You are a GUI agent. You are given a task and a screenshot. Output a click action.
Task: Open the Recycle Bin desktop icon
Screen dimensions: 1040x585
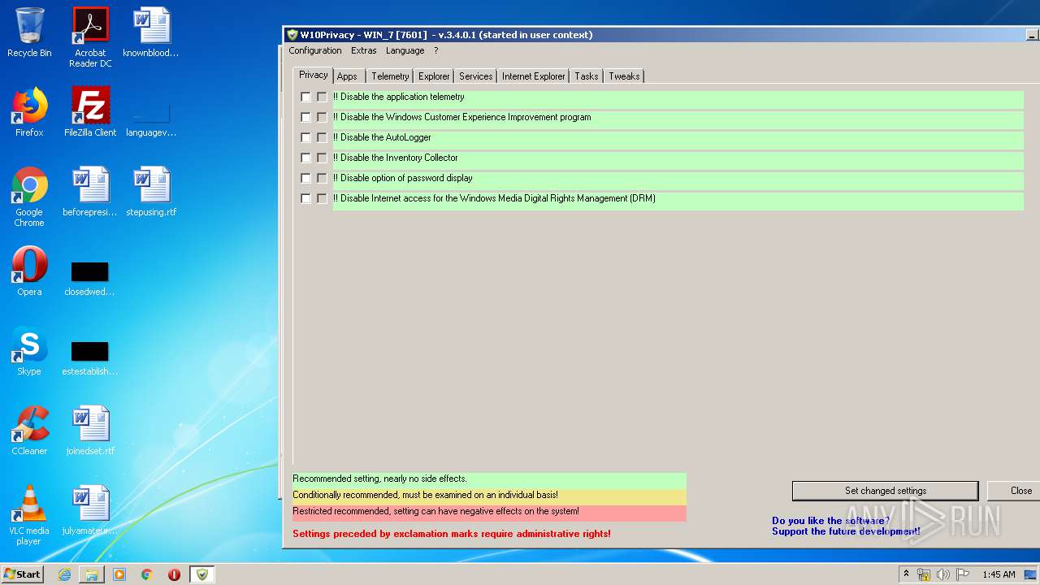(x=29, y=32)
